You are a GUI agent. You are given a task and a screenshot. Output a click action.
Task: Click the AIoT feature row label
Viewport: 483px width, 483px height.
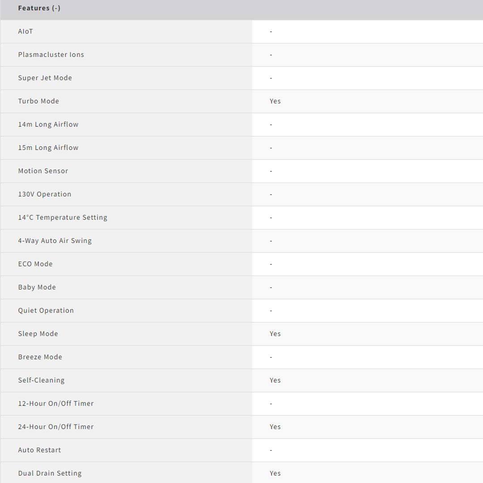25,32
